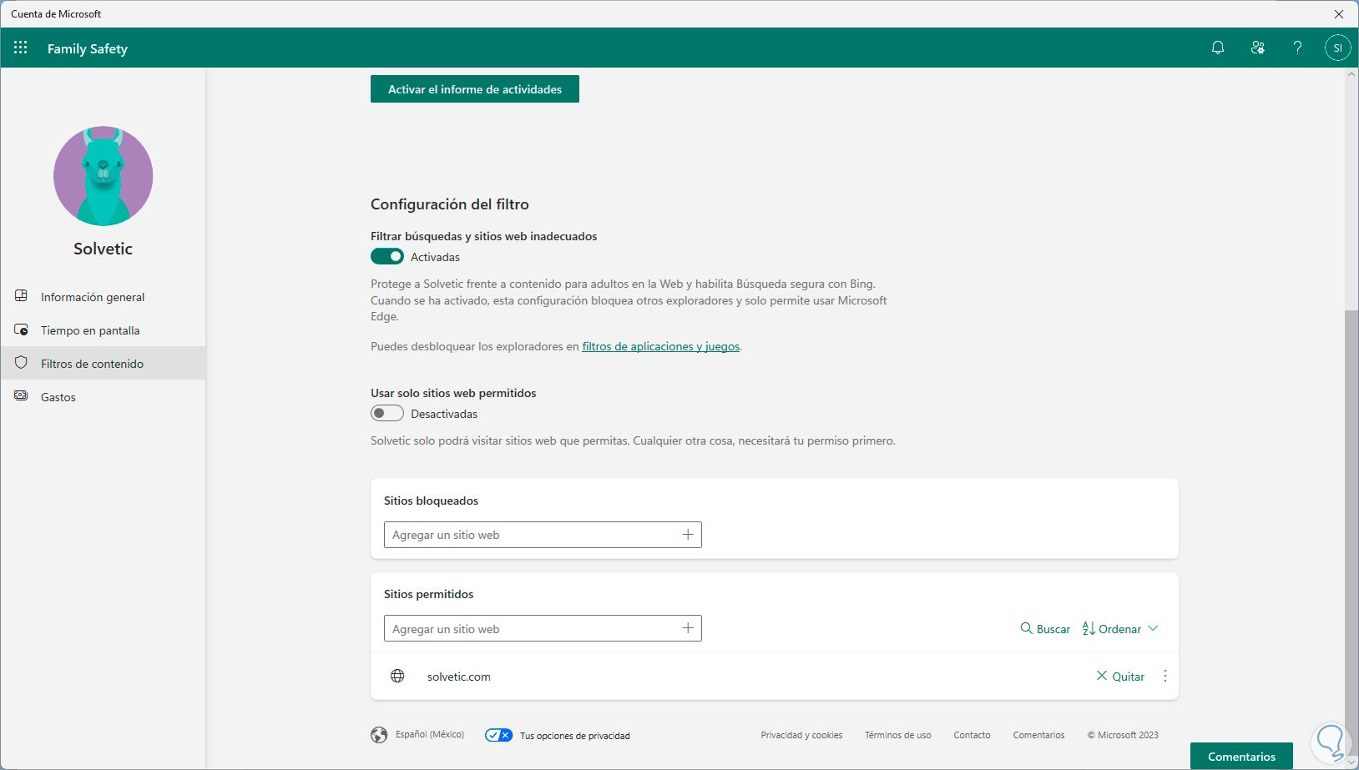Open the app launcher grid icon

21,48
